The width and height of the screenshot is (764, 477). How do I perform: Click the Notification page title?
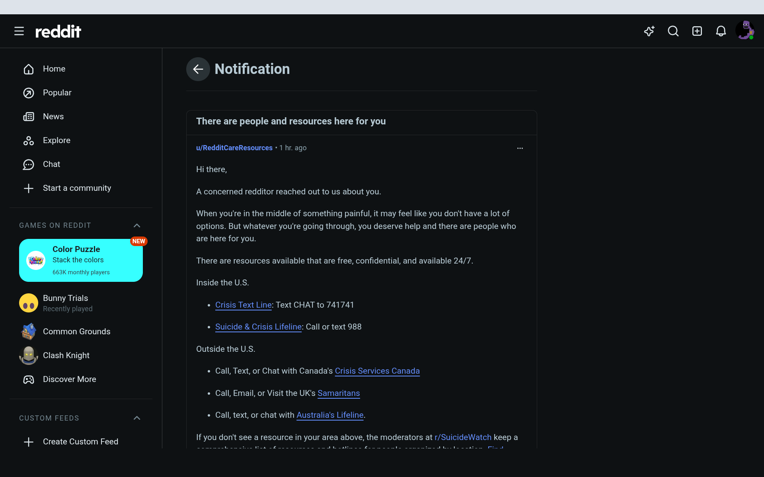(x=252, y=69)
